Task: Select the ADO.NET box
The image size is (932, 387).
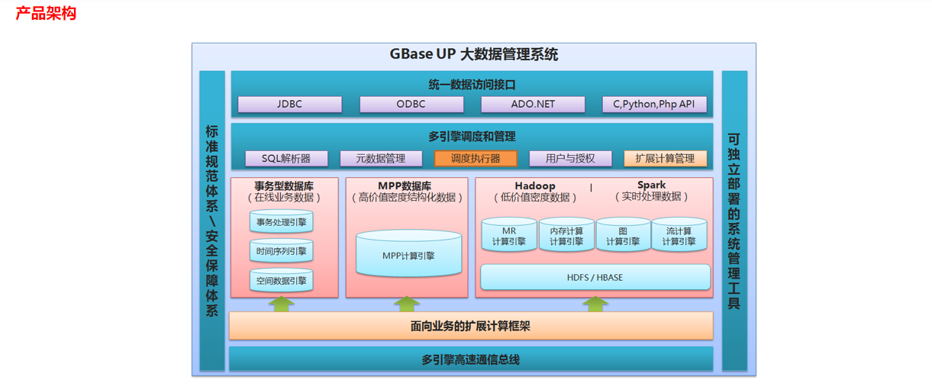Action: click(x=534, y=105)
